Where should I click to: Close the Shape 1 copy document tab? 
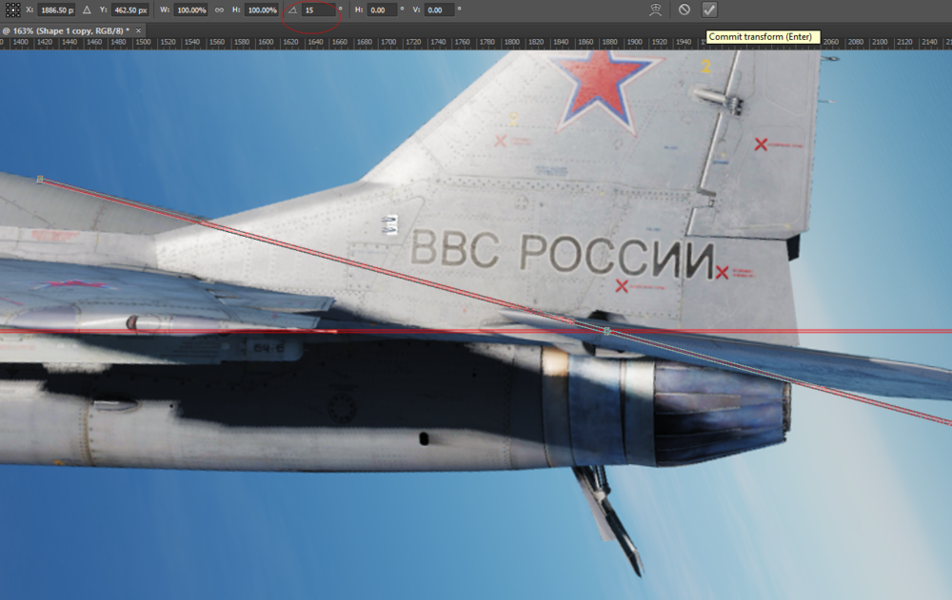[138, 30]
